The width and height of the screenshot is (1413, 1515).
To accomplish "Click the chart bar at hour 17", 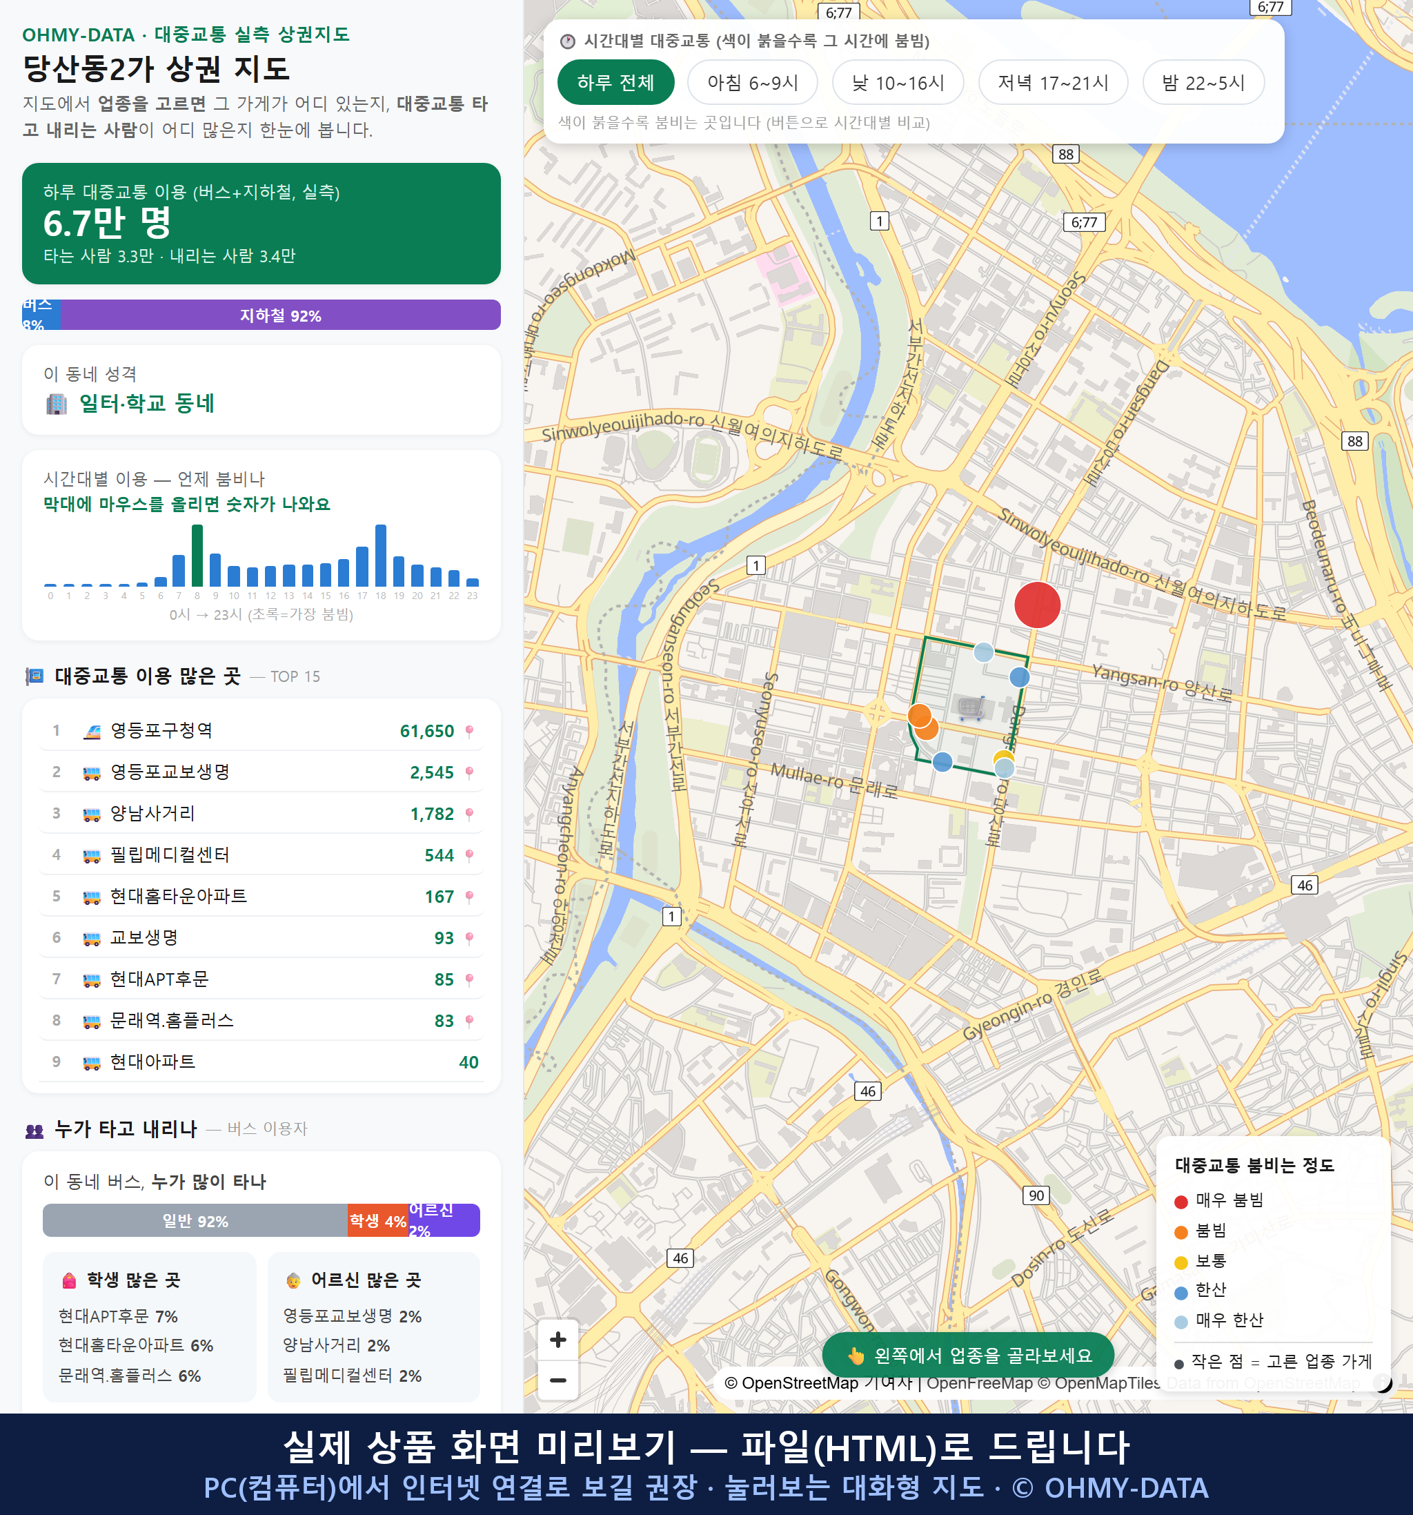I will (363, 566).
